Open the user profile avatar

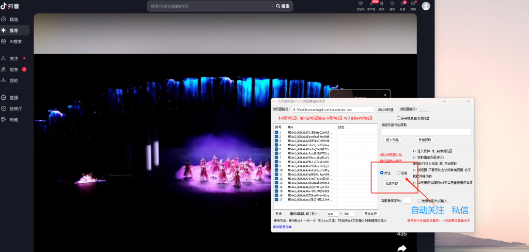426,6
